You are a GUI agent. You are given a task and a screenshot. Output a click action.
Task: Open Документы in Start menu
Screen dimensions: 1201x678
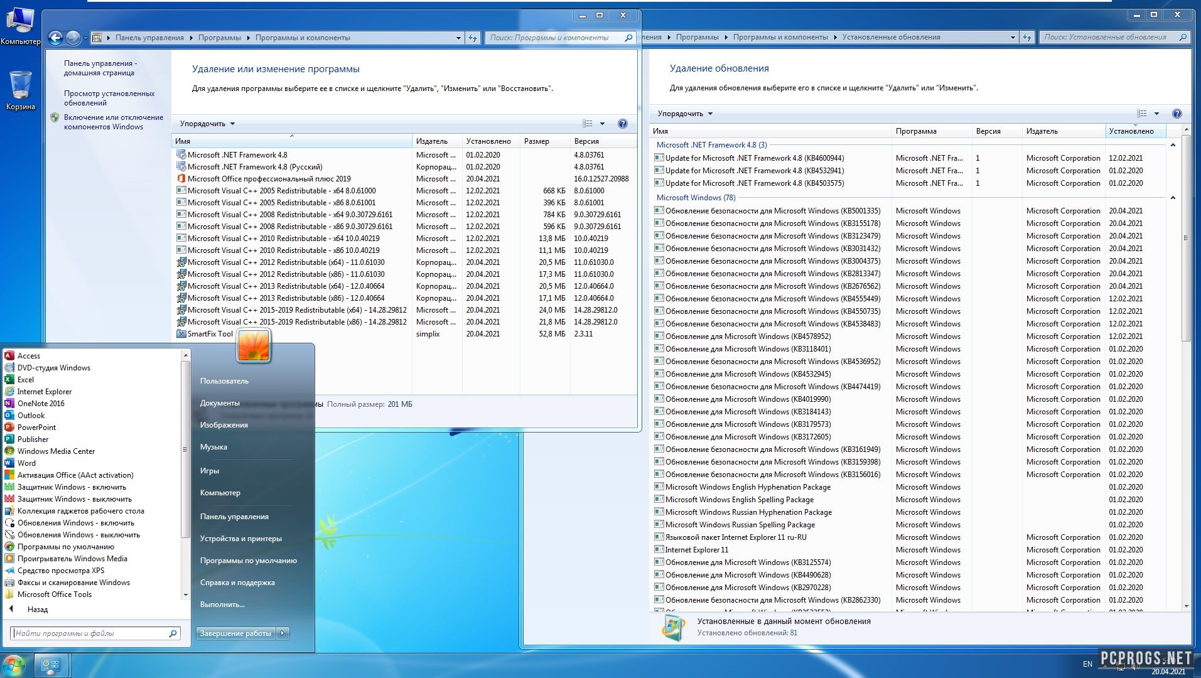click(x=220, y=402)
